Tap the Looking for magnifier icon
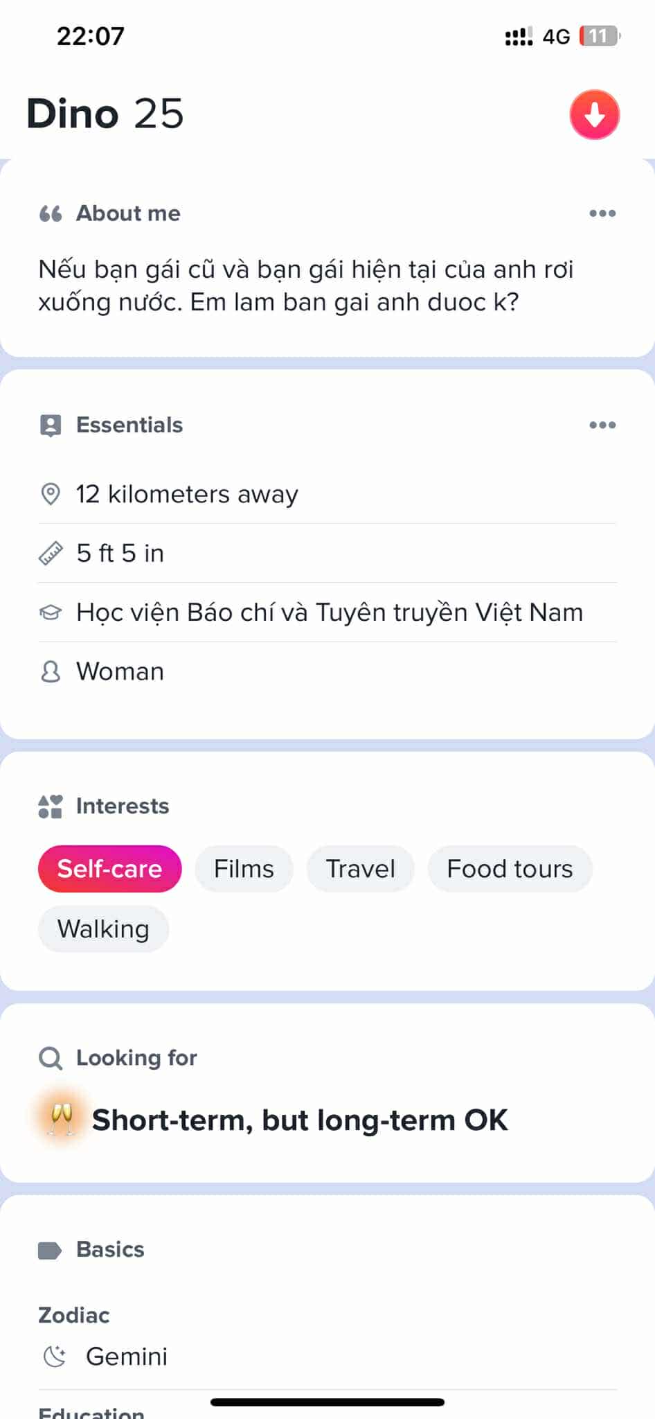 (51, 1058)
